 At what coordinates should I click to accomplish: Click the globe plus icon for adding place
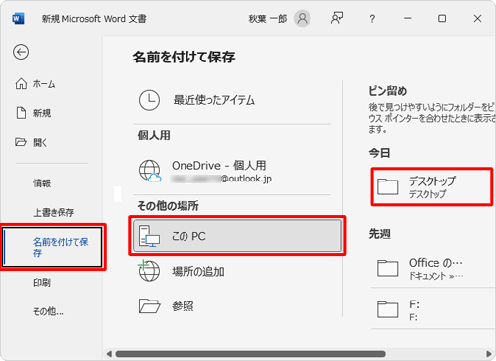pos(149,271)
